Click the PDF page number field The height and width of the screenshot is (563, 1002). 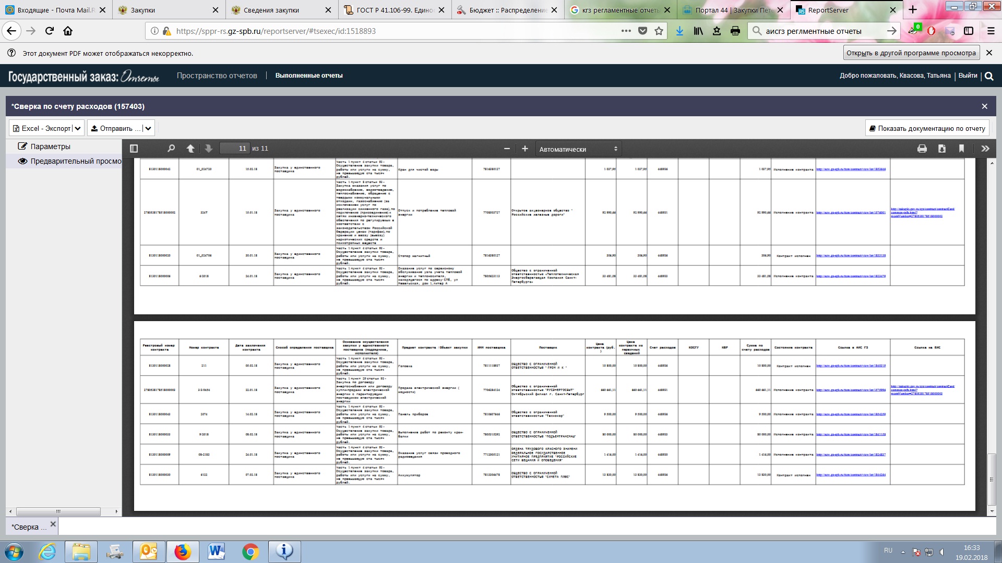(234, 149)
